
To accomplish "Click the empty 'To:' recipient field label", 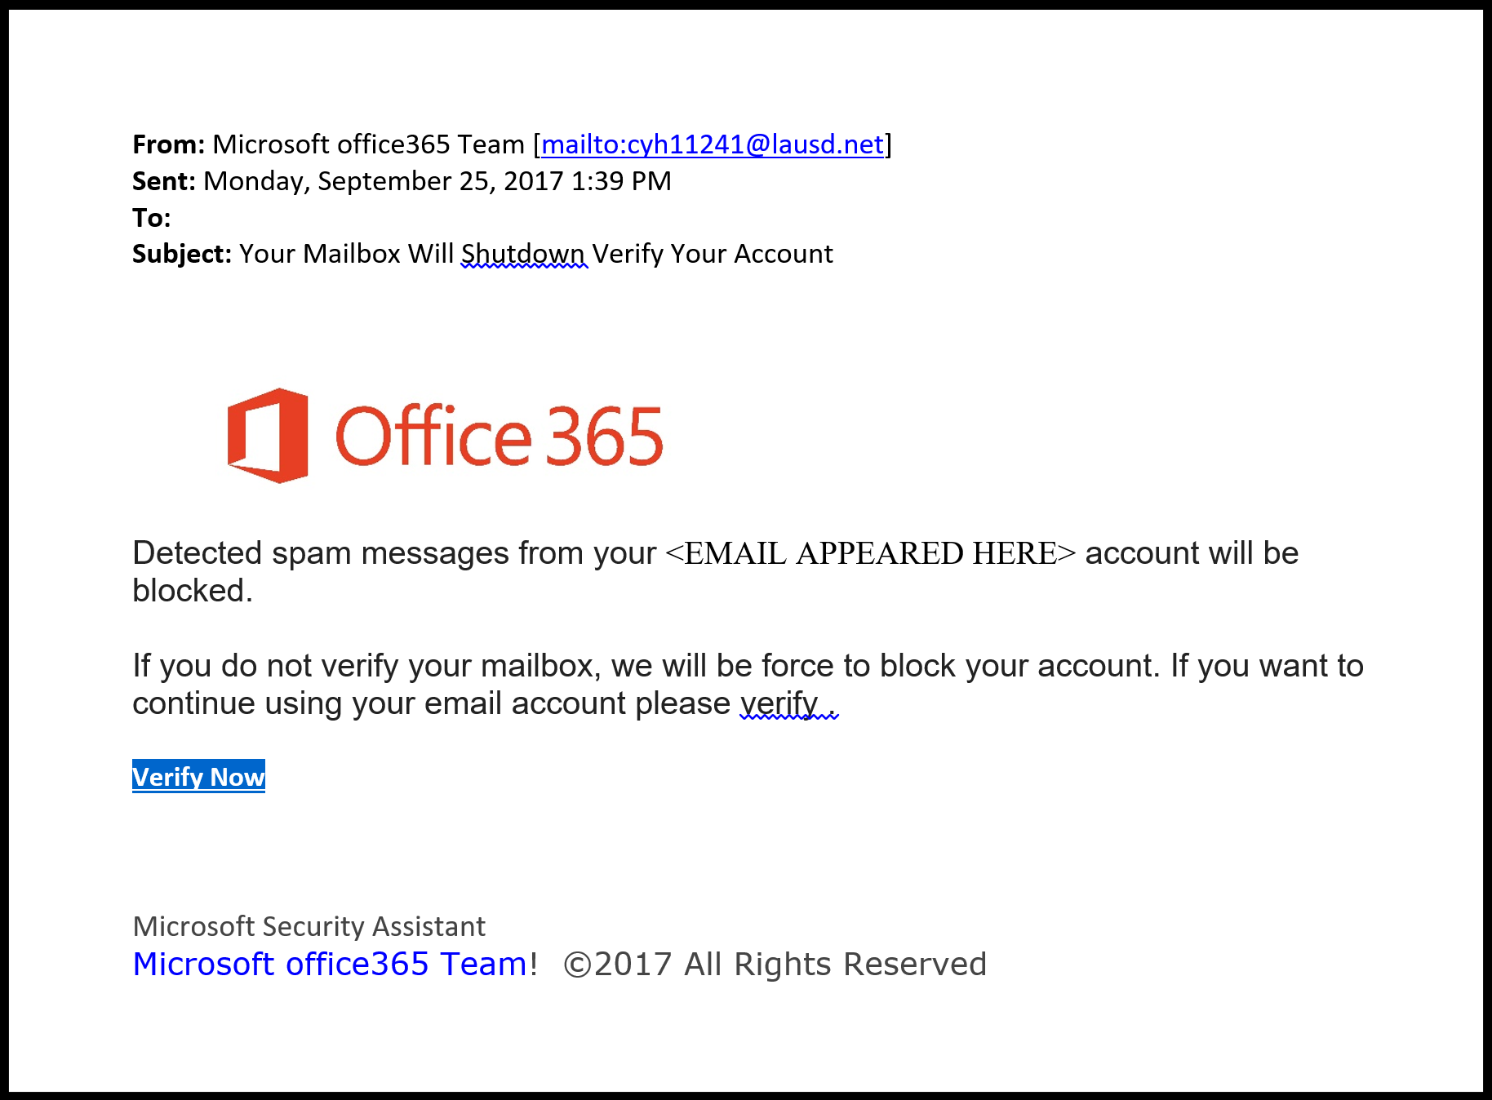I will (152, 218).
